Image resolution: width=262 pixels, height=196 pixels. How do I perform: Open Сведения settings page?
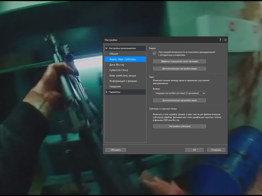tap(125, 86)
